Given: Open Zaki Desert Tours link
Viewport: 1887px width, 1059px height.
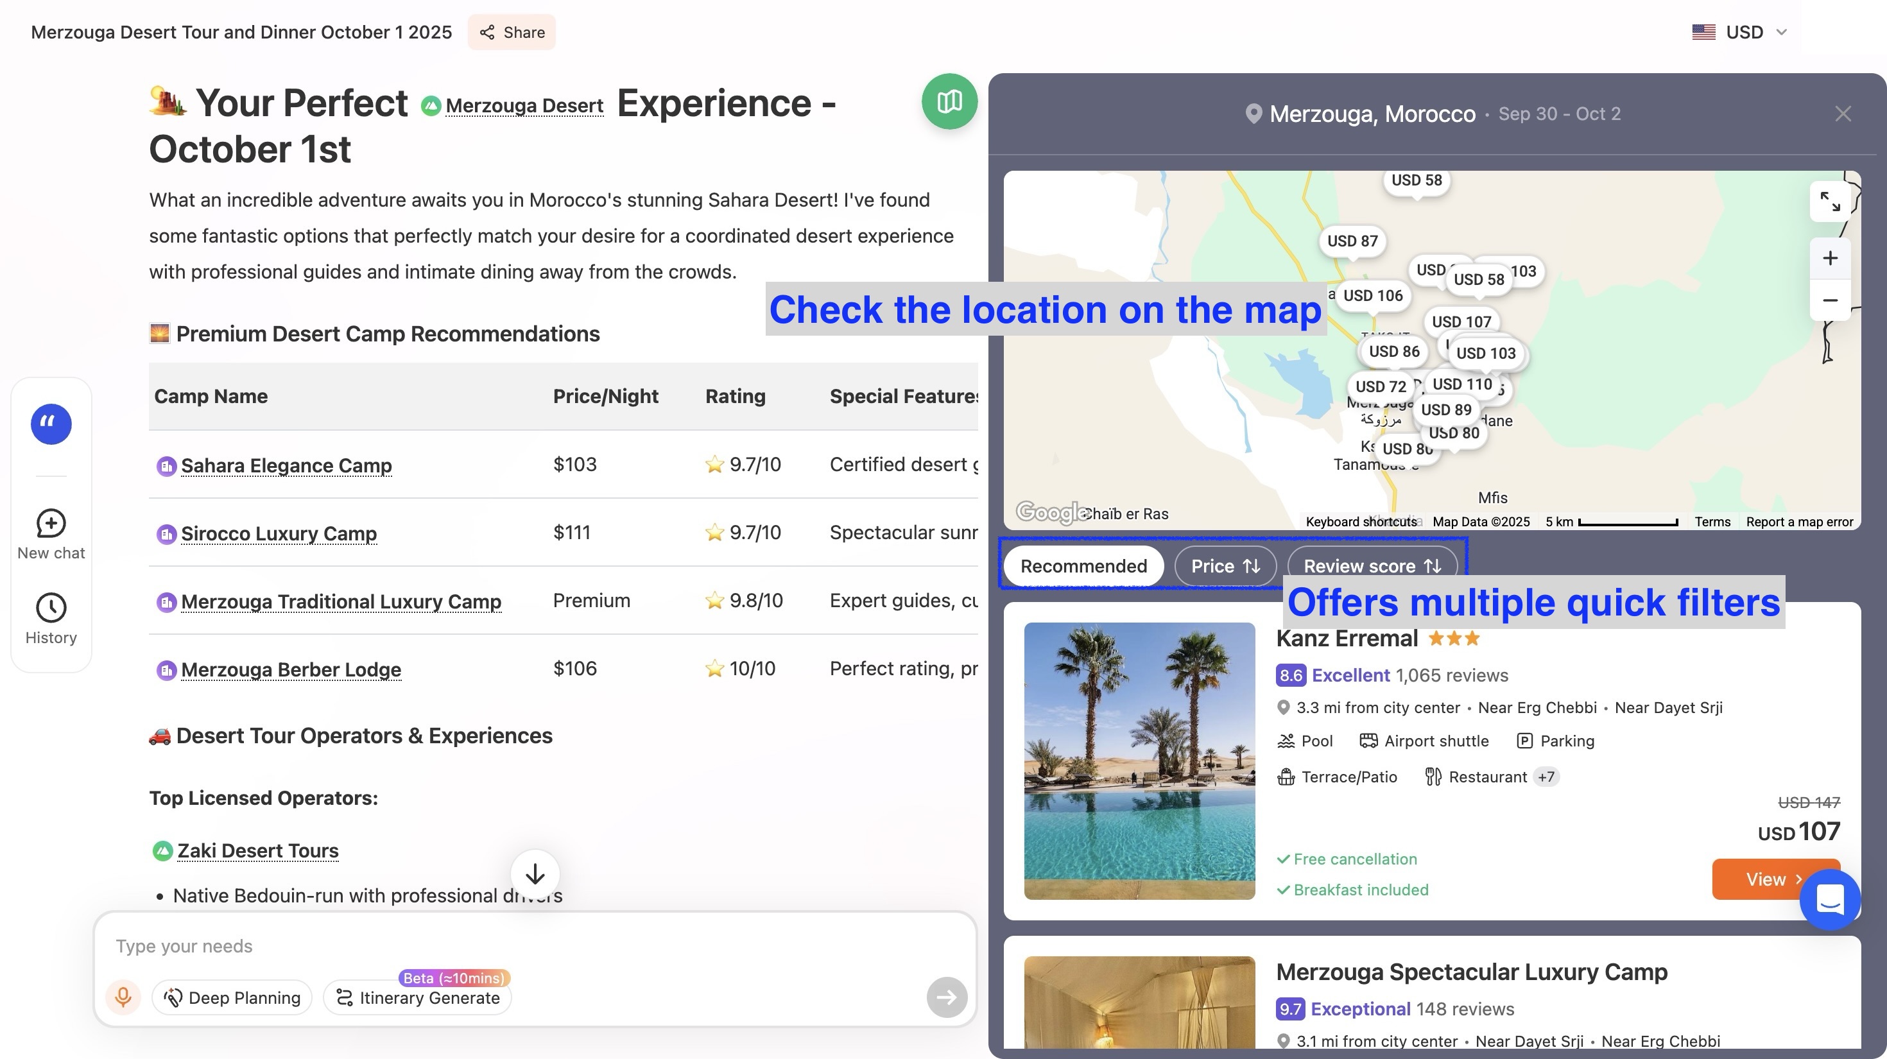Looking at the screenshot, I should [x=258, y=851].
